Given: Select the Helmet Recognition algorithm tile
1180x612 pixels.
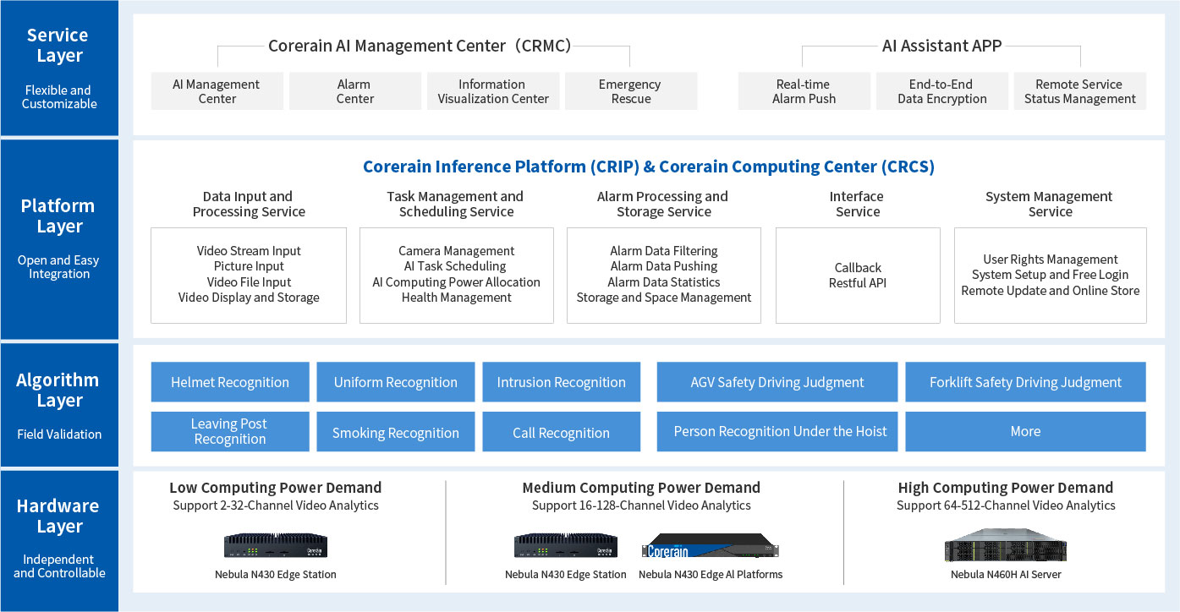Looking at the screenshot, I should (x=230, y=382).
